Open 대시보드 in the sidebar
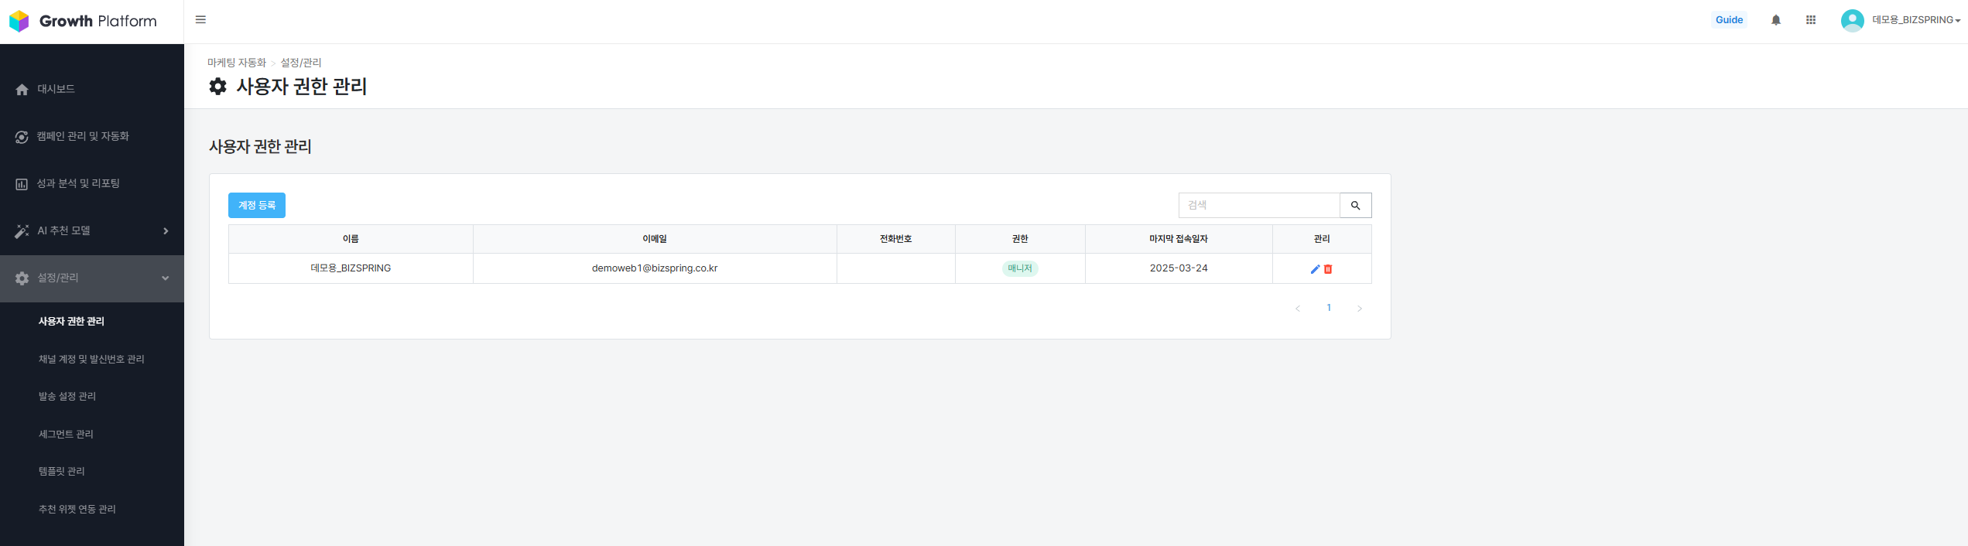The height and width of the screenshot is (546, 1968). (56, 90)
